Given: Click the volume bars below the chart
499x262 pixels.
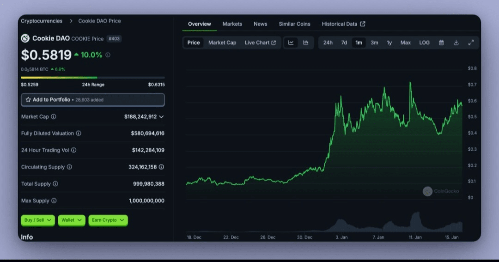Looking at the screenshot, I should click(324, 222).
